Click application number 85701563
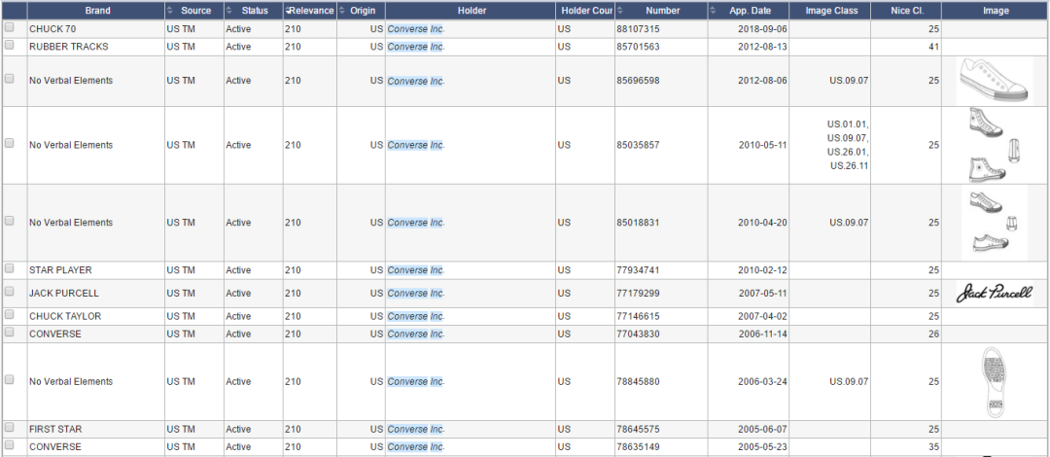 pyautogui.click(x=638, y=47)
